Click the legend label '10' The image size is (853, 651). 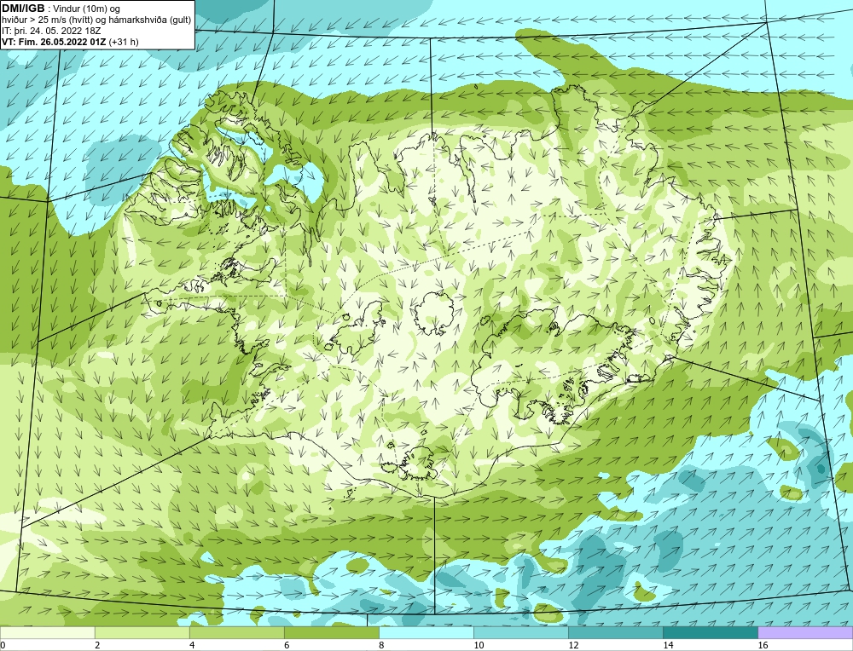tap(479, 645)
